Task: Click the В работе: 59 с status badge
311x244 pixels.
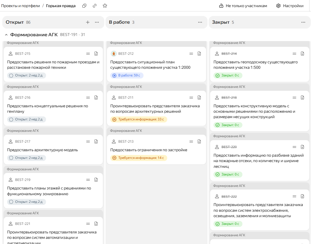Action: [127, 76]
